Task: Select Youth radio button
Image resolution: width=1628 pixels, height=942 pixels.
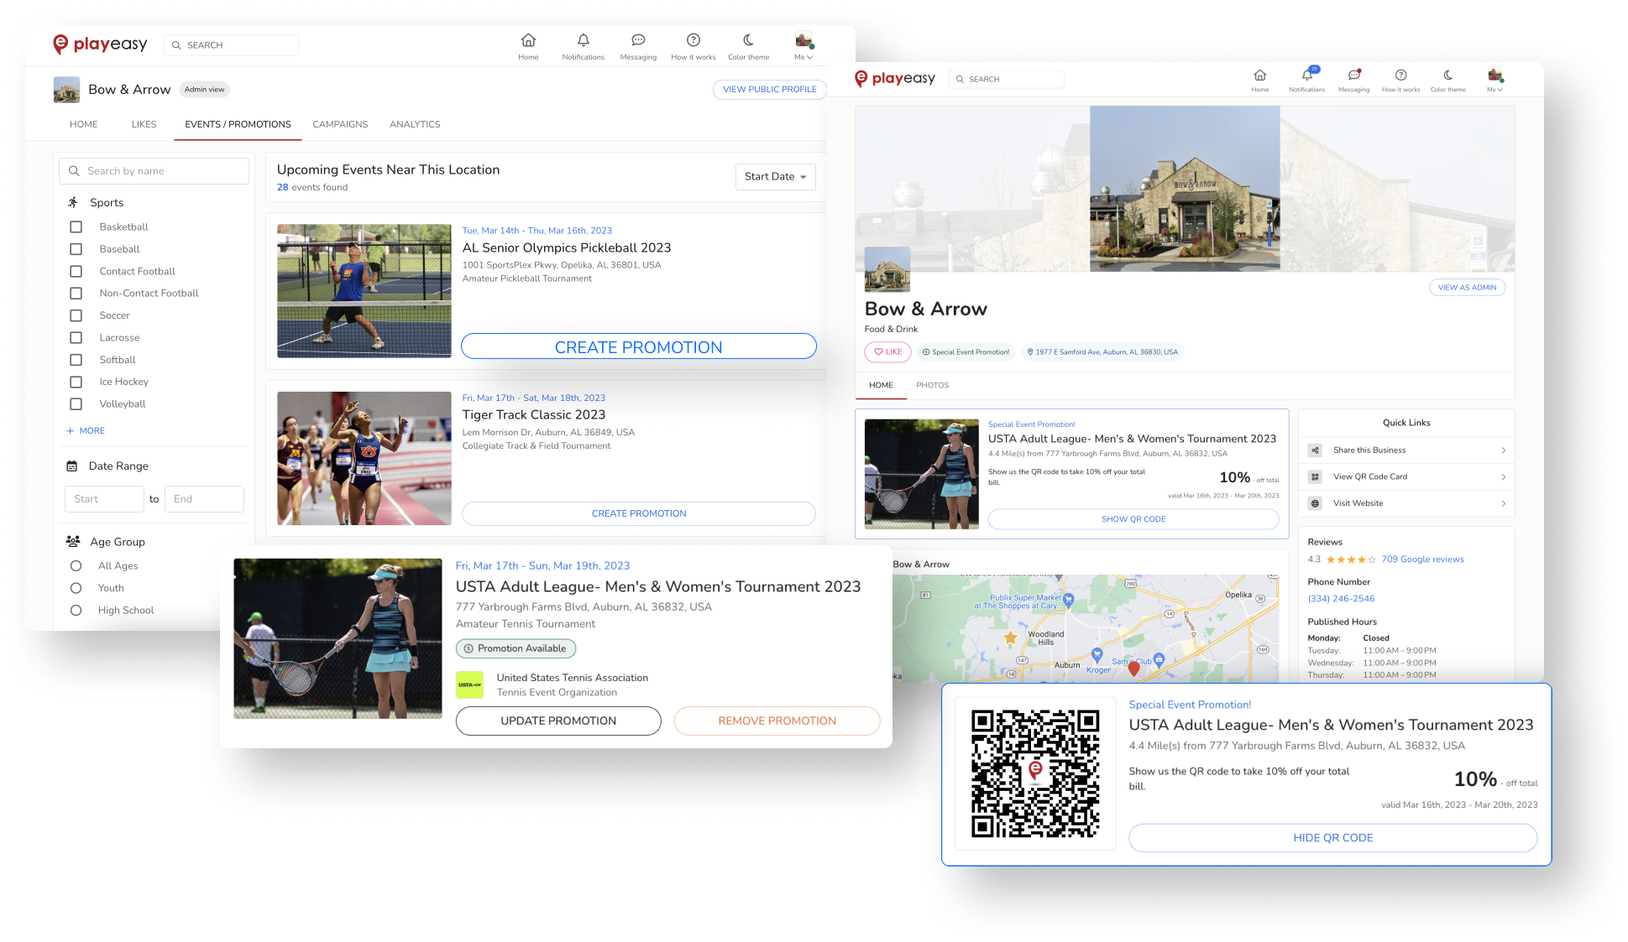Action: point(76,589)
